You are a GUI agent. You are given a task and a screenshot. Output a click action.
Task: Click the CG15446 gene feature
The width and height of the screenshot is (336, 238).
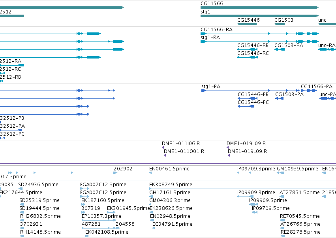coord(247,24)
